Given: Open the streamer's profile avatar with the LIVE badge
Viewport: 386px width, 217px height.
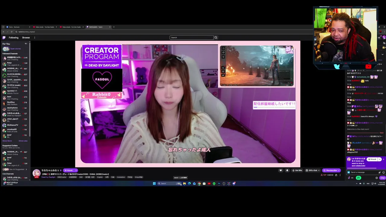Looking at the screenshot, I should click(x=36, y=173).
